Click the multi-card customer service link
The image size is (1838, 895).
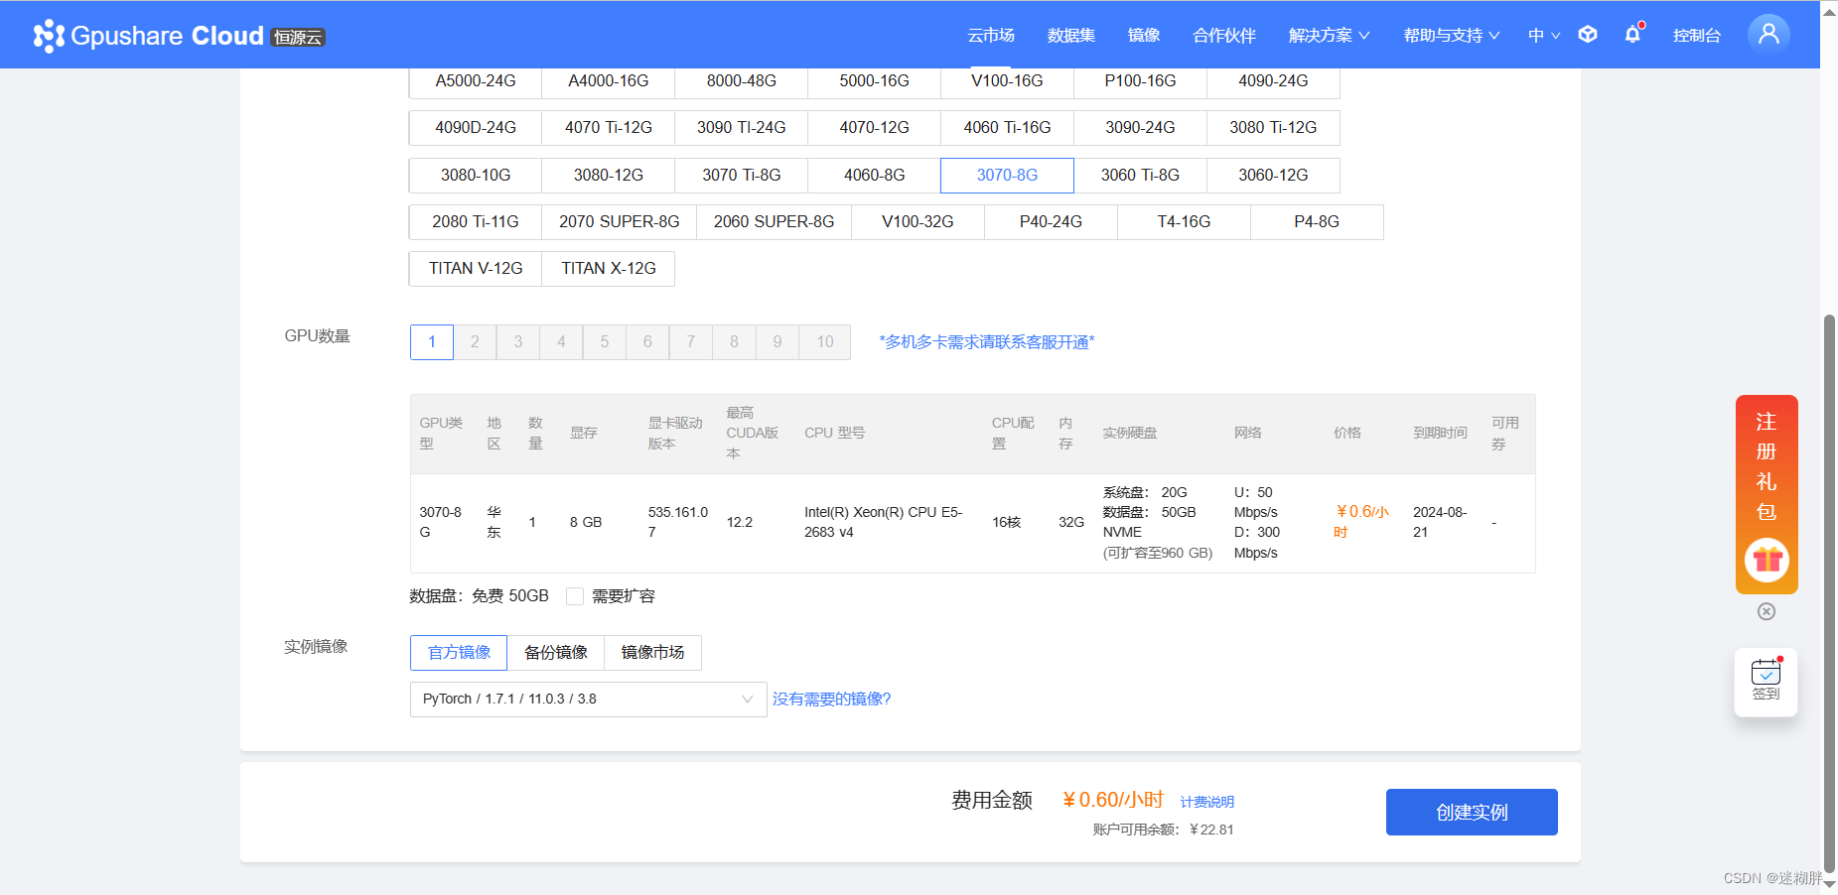(987, 342)
